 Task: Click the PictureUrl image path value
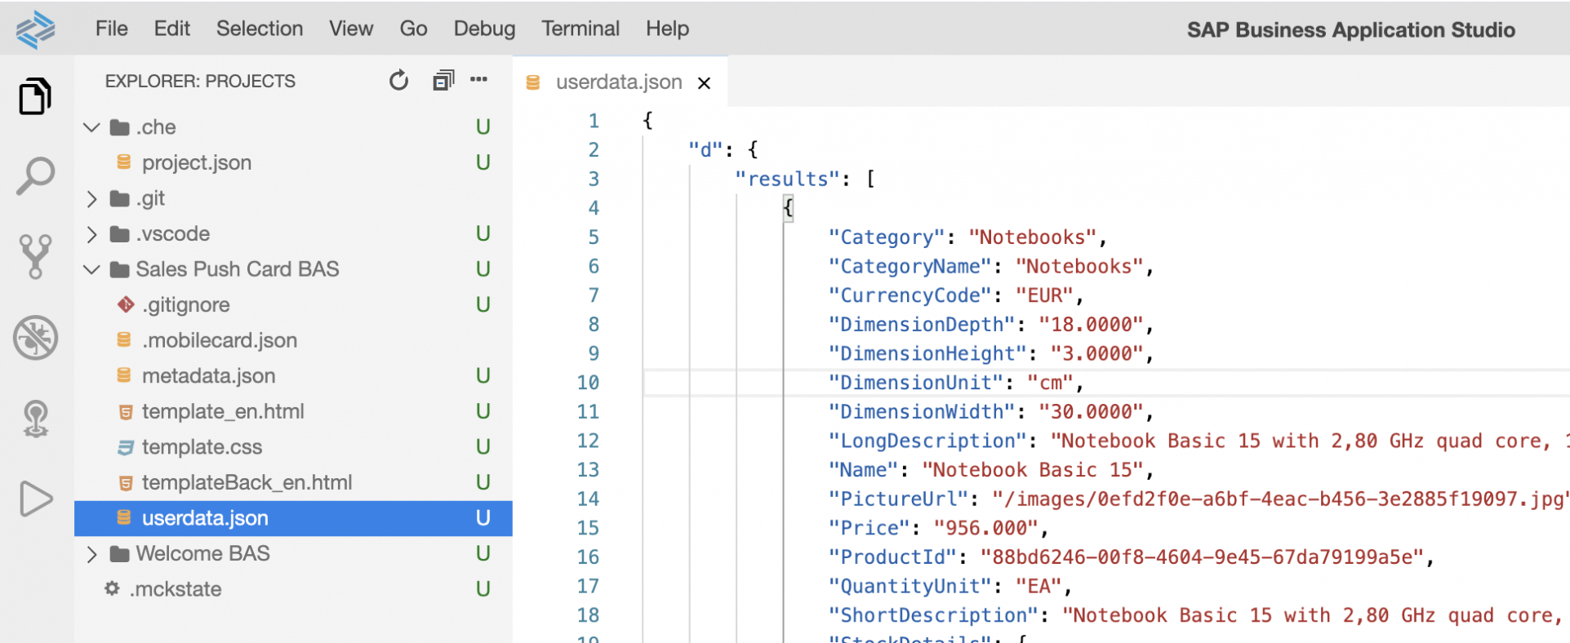click(x=1281, y=499)
